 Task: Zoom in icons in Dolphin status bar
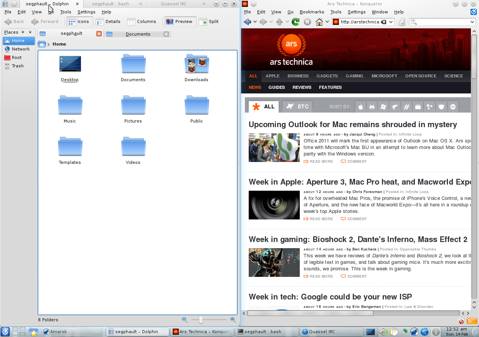[233, 320]
